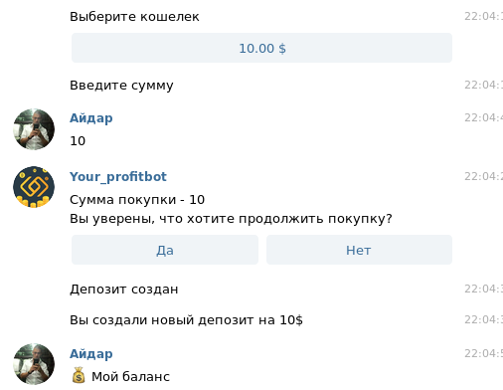Select the message reading 10
Image resolution: width=503 pixels, height=390 pixels.
[78, 141]
